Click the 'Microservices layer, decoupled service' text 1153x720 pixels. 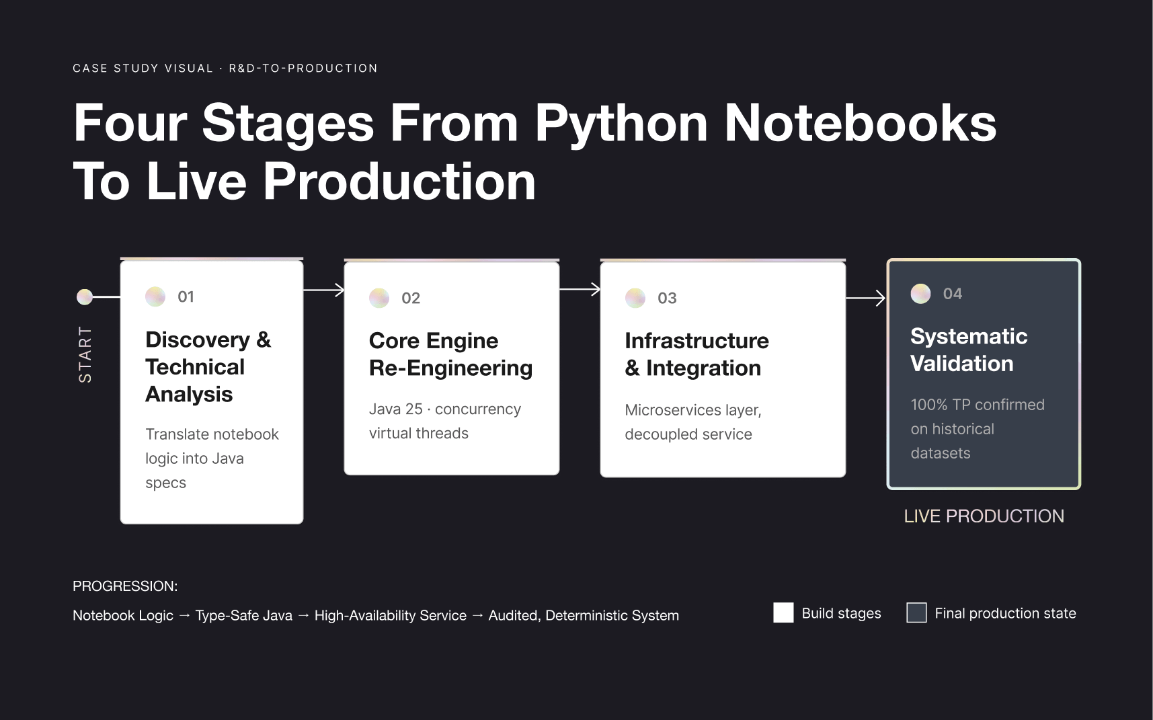(693, 422)
